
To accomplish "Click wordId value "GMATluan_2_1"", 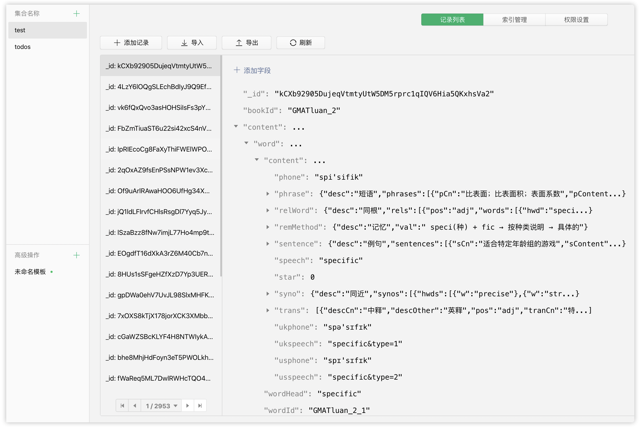I will click(x=339, y=410).
